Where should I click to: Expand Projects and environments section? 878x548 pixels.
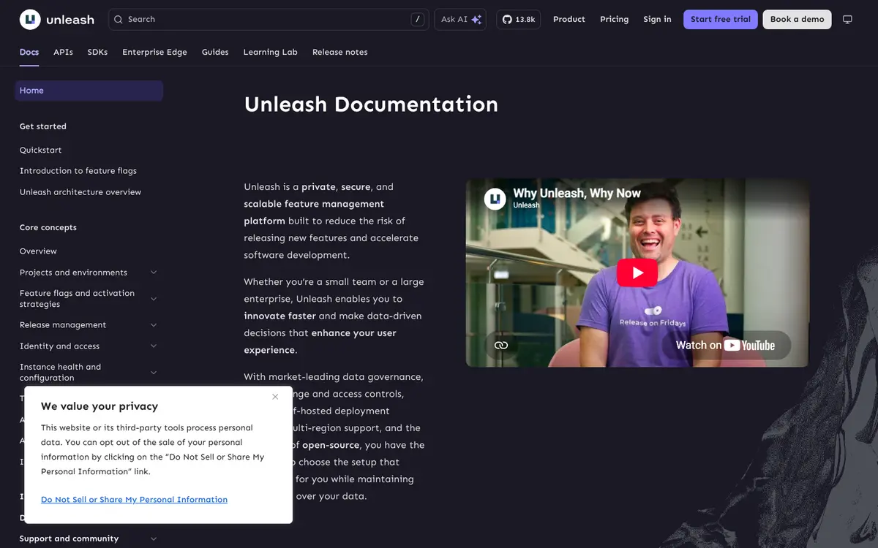[x=154, y=273]
